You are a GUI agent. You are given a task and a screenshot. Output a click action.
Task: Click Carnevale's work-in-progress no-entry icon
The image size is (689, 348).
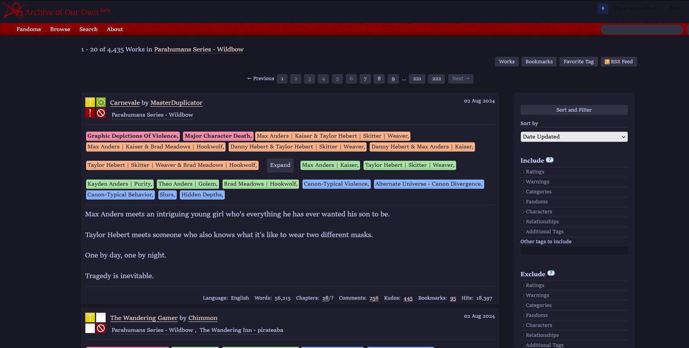[101, 113]
